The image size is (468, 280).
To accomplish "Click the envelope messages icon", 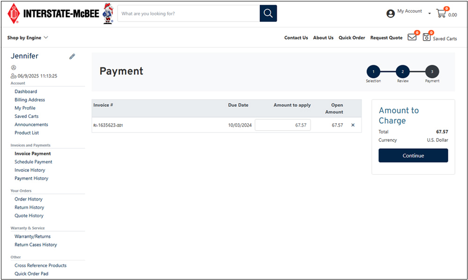I will coord(412,37).
